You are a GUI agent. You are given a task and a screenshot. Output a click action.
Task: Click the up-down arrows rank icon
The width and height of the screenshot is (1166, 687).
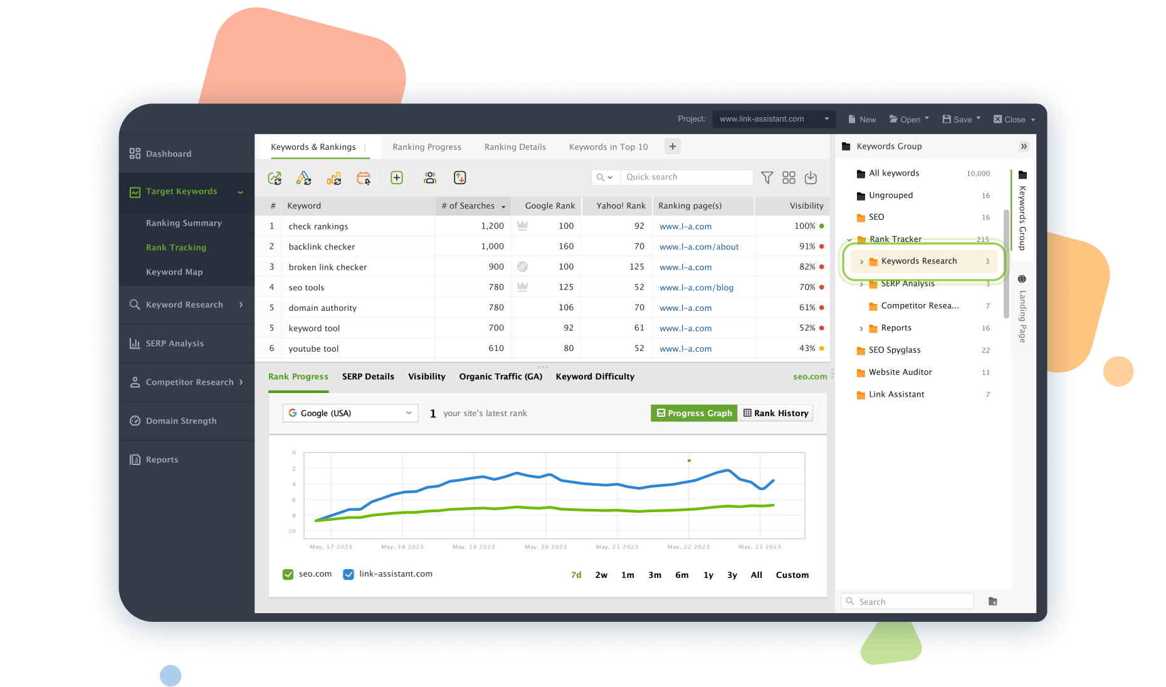tap(460, 178)
